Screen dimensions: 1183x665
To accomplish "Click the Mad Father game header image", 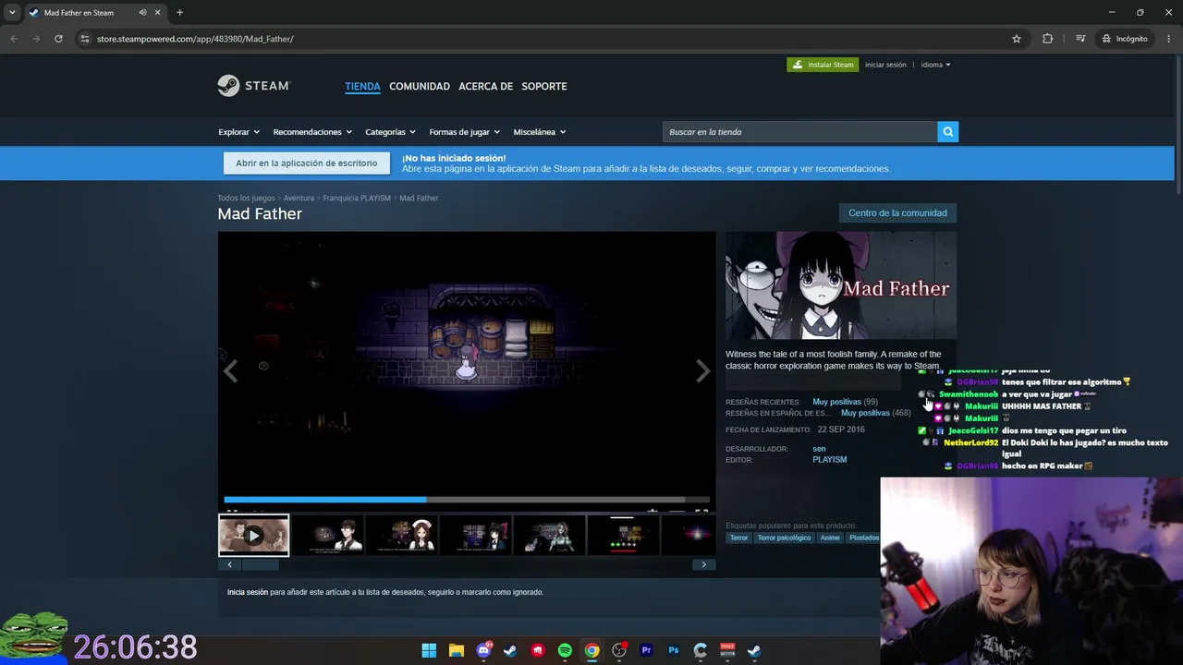I will click(841, 285).
